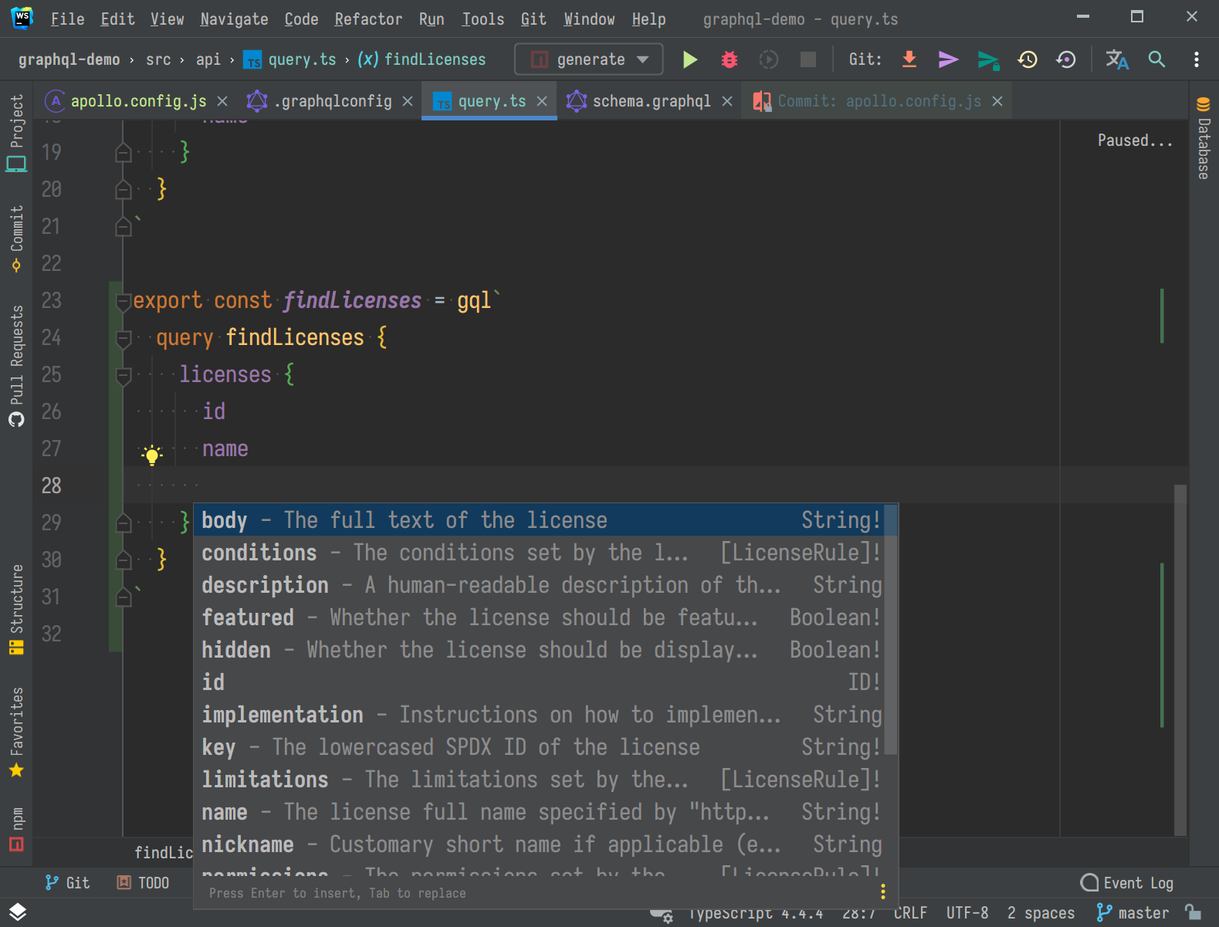
Task: Open the Navigate menu
Action: click(234, 19)
